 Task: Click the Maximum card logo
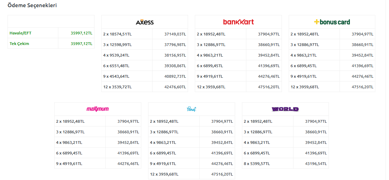click(x=98, y=109)
